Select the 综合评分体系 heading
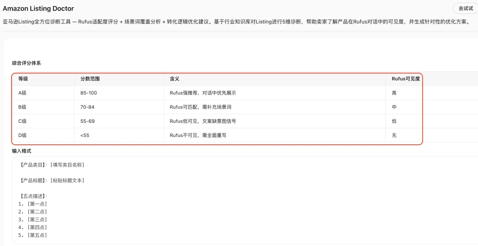478x246 pixels. point(26,63)
